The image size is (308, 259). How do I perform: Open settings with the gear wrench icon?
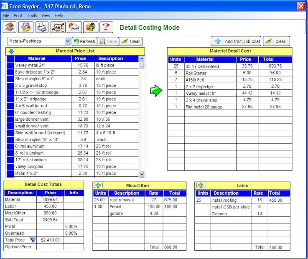(x=26, y=28)
